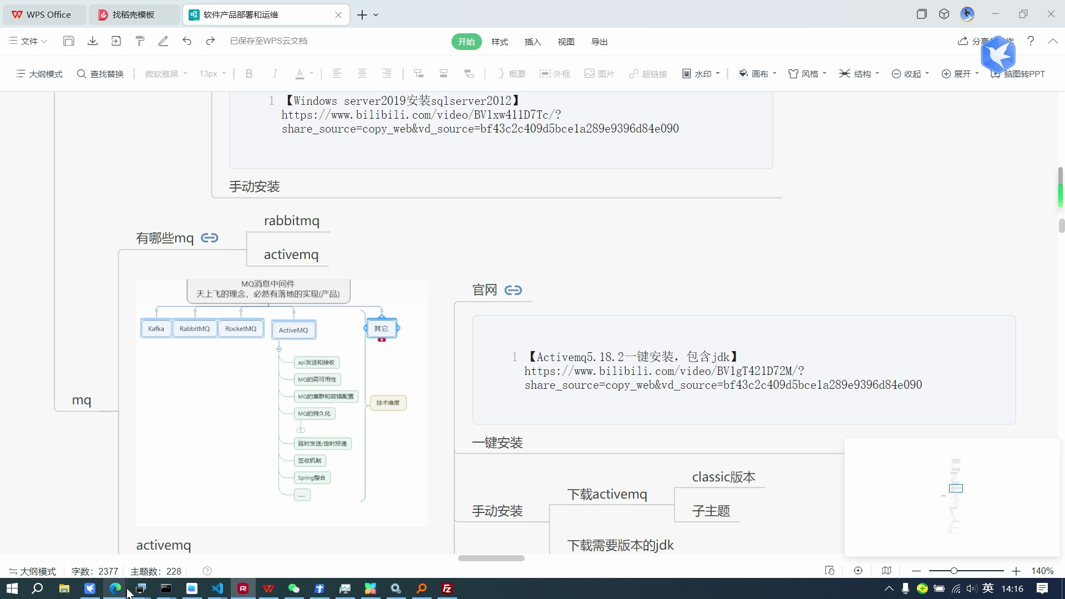Click the zoom slider handle
Image resolution: width=1065 pixels, height=599 pixels.
[954, 571]
